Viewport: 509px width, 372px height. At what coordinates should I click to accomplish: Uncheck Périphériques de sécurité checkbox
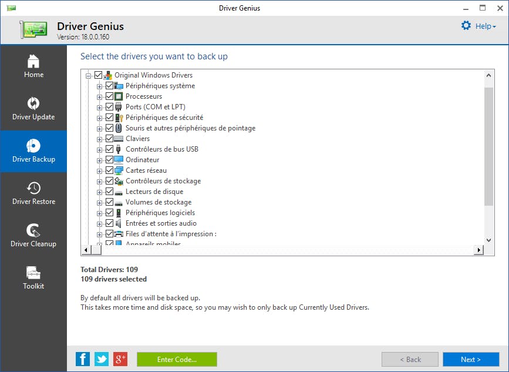pyautogui.click(x=109, y=118)
